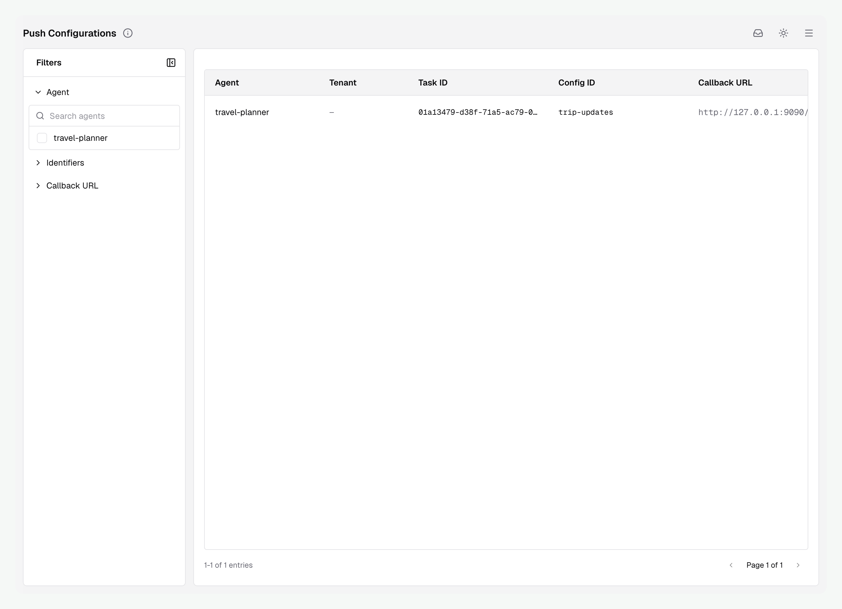Screen dimensions: 842x609
Task: Expand the Callback URL filter section
Action: pyautogui.click(x=67, y=186)
